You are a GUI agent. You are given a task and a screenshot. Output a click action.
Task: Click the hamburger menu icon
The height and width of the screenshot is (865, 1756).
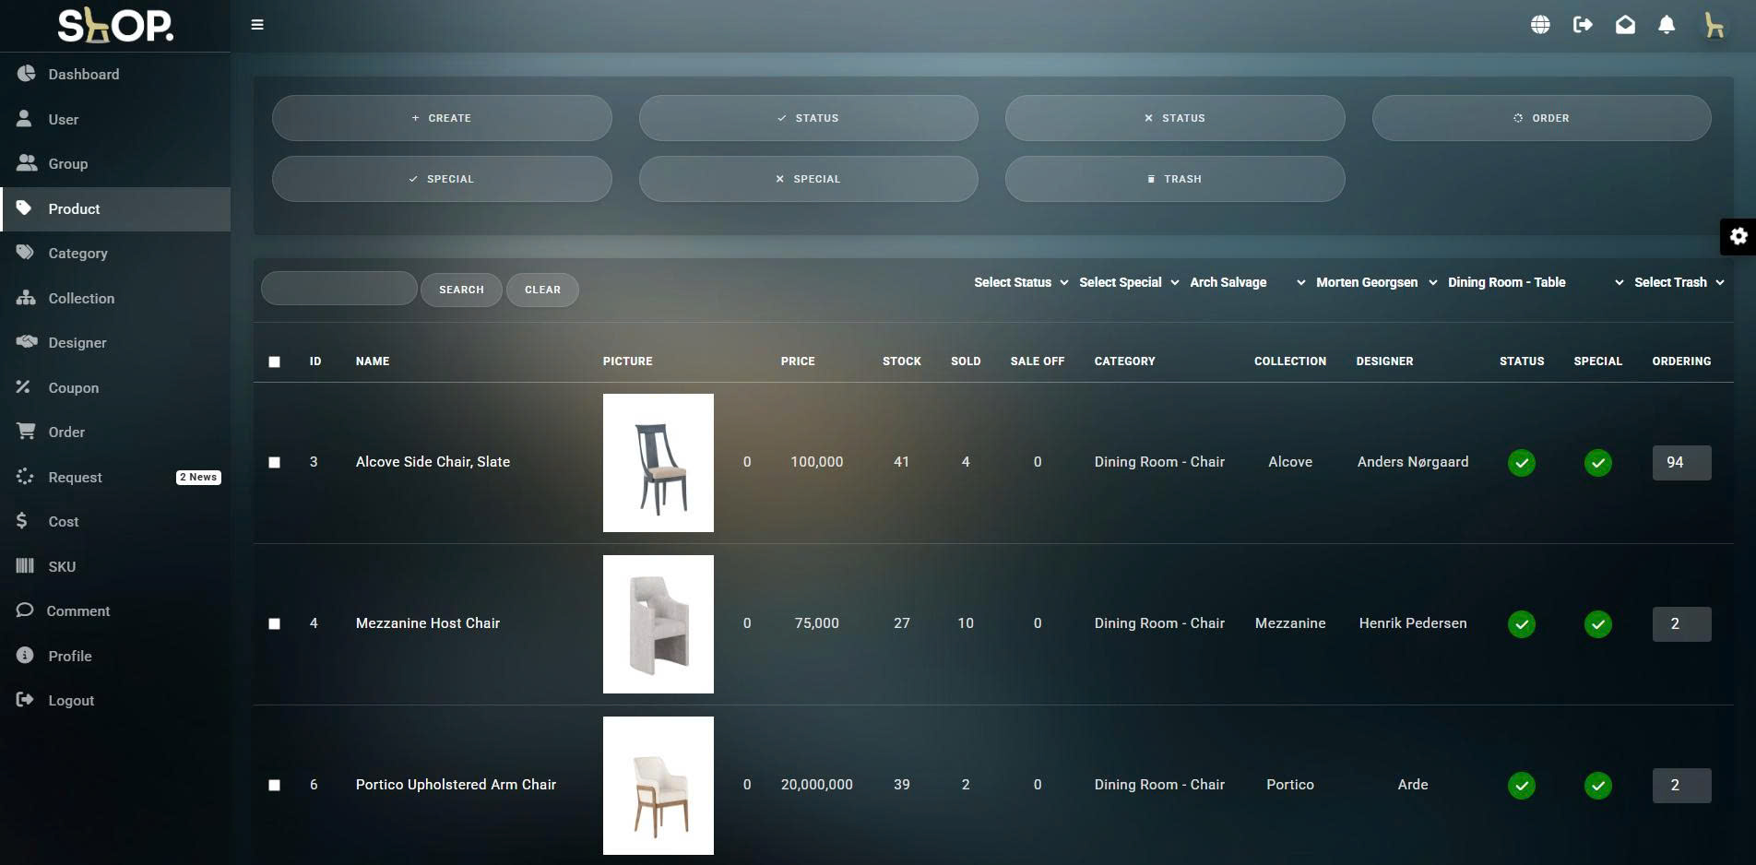[x=257, y=25]
